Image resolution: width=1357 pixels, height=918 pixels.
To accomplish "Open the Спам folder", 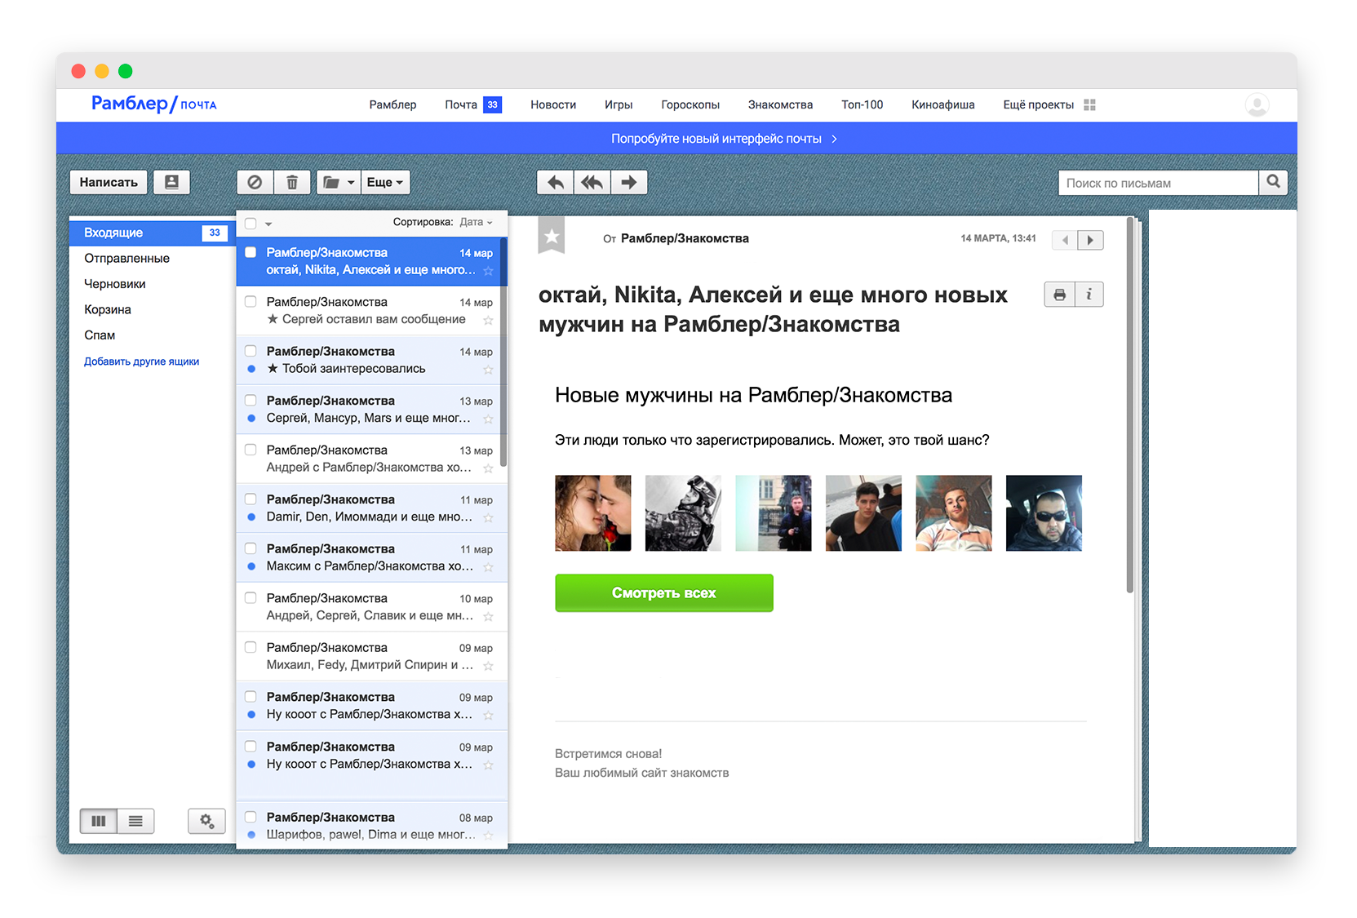I will [x=100, y=335].
